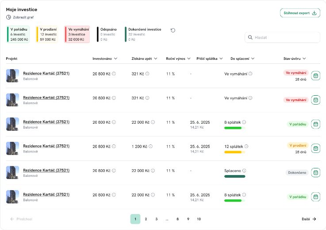The height and width of the screenshot is (230, 326).
Task: Go to page 2 in pagination
Action: (146, 219)
